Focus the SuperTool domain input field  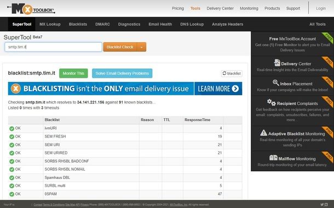[53, 47]
